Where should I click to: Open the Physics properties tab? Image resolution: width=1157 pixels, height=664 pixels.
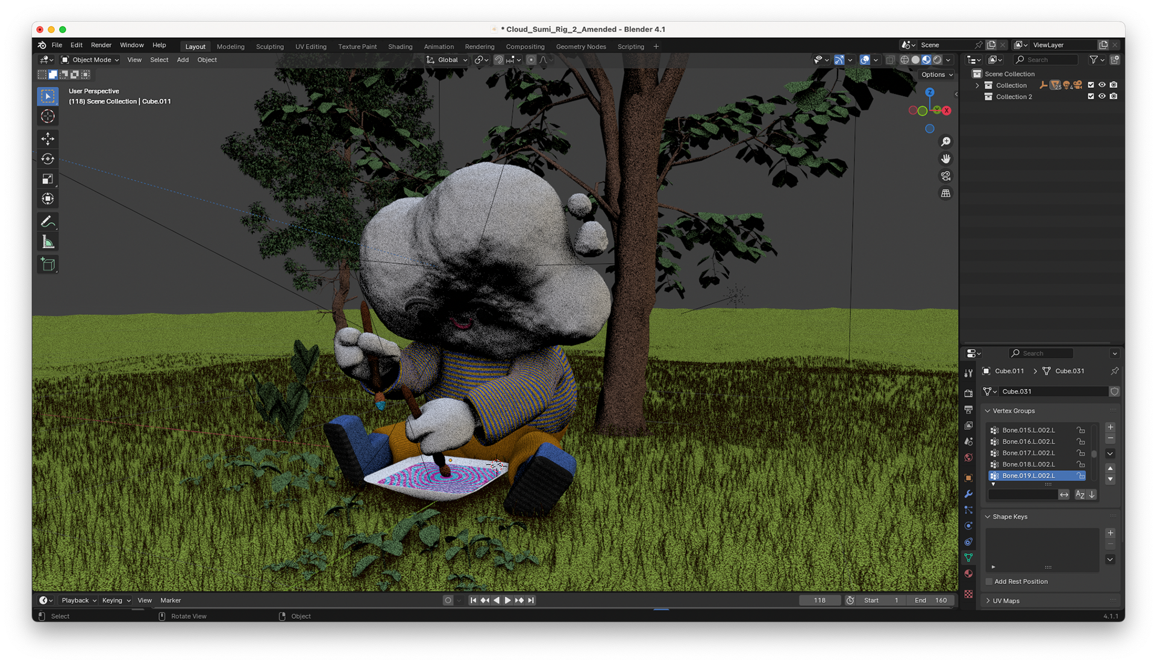[x=968, y=526]
